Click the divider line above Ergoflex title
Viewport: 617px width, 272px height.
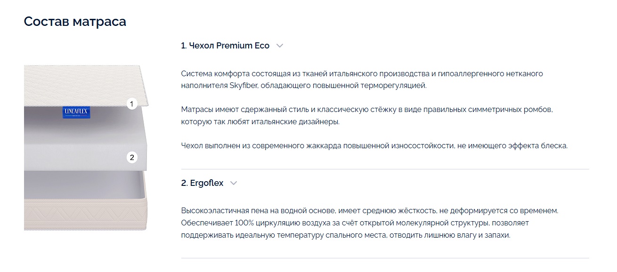385,169
